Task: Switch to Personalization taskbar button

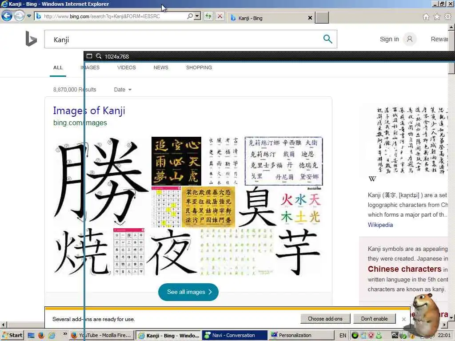Action: (x=301, y=336)
